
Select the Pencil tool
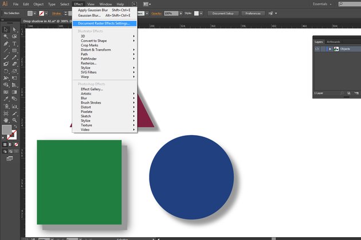(x=14, y=57)
